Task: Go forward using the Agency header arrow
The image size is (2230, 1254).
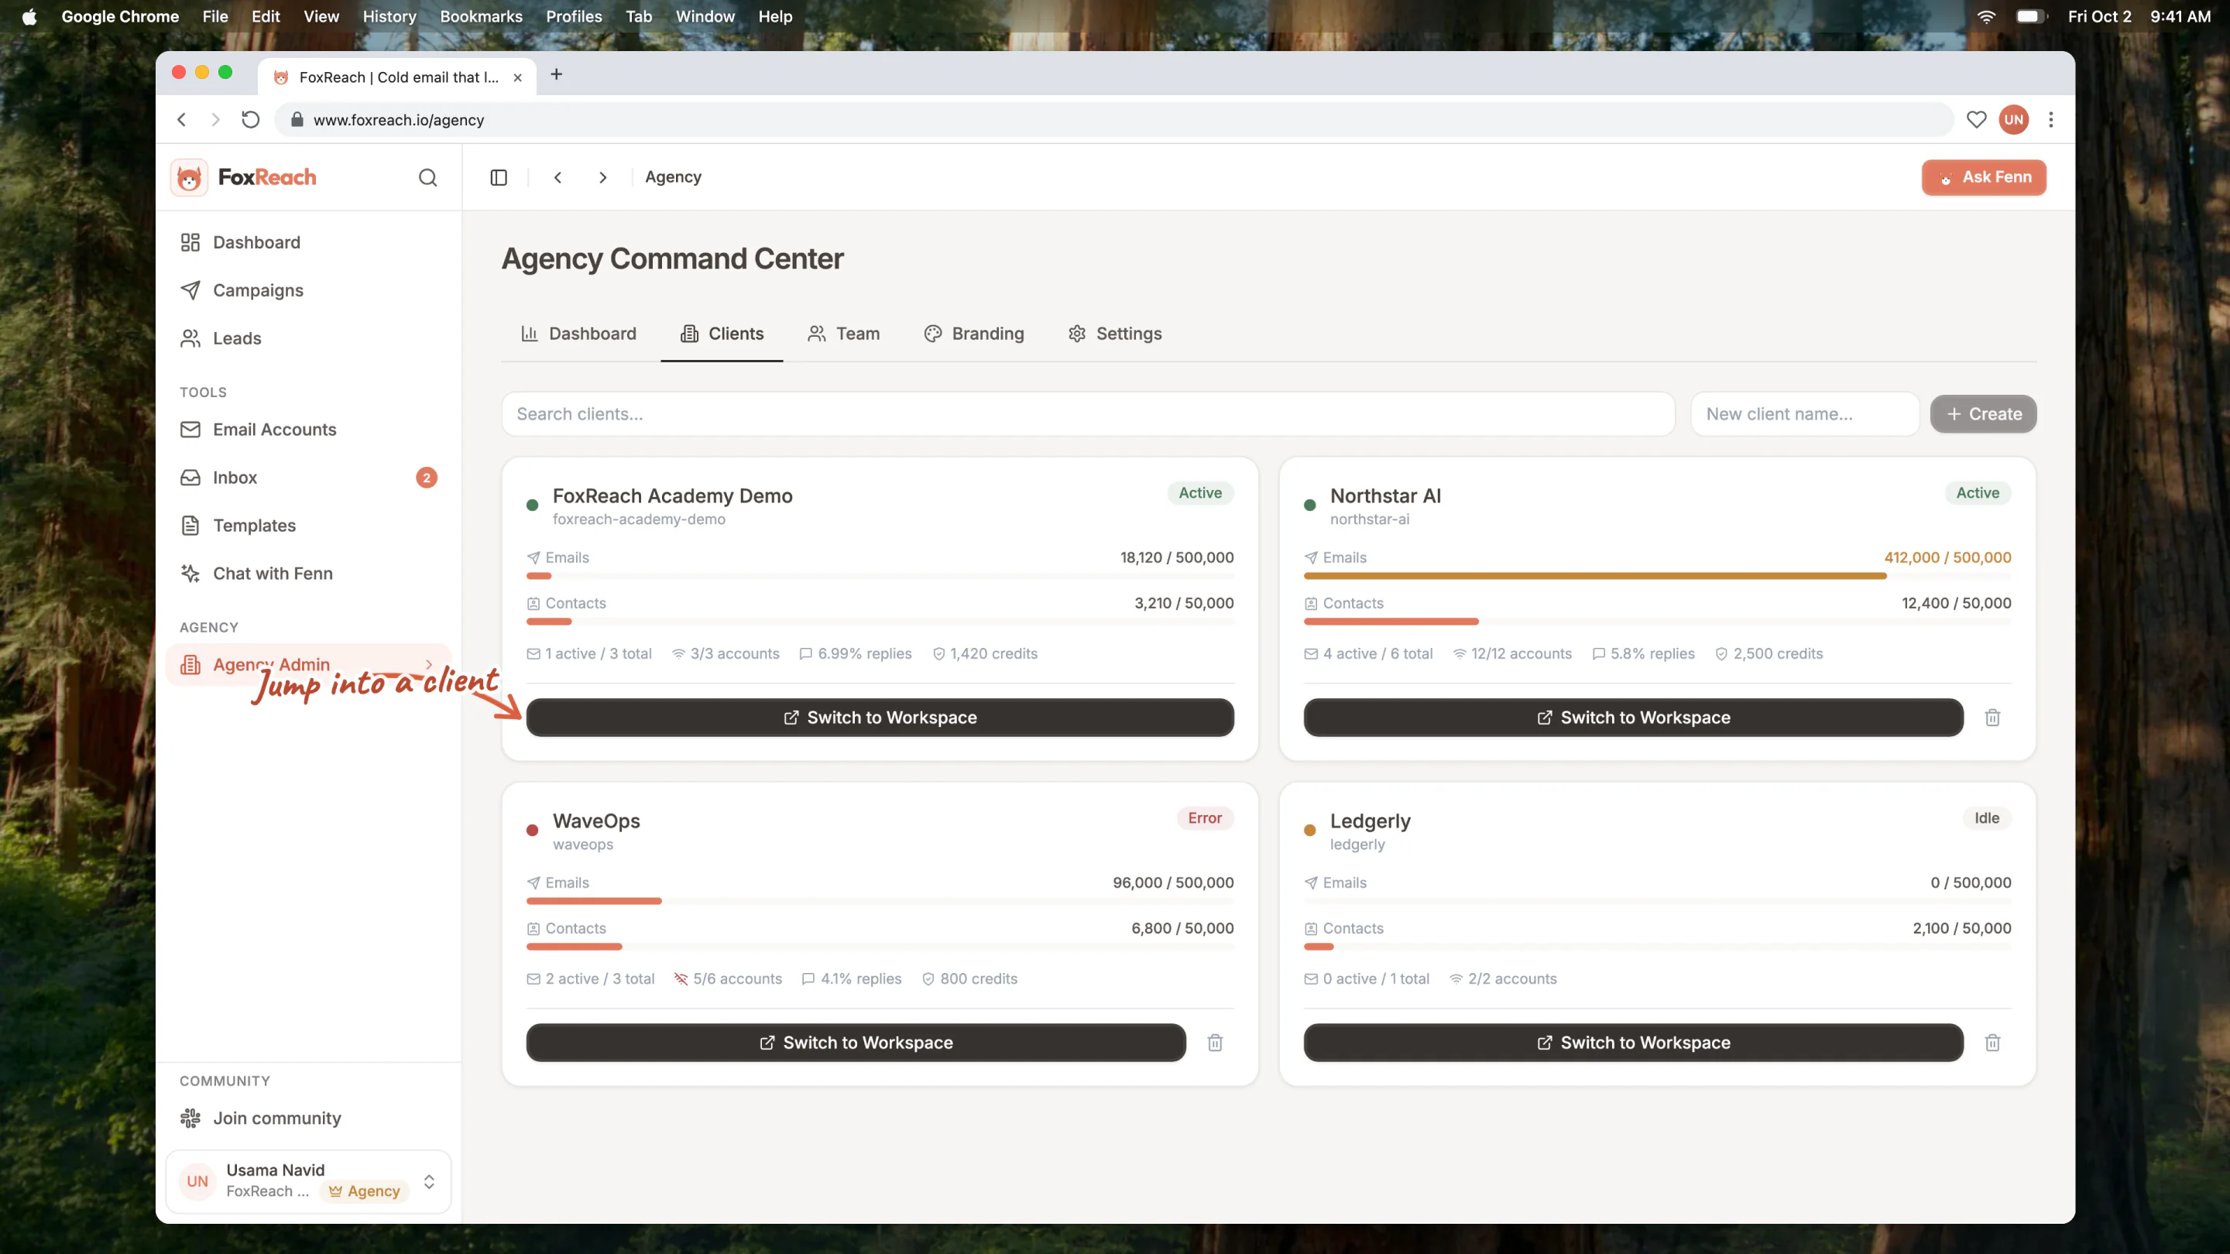Action: click(602, 177)
